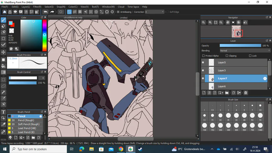Click Zoom Out in Navigator
272x153 pixels.
click(221, 22)
